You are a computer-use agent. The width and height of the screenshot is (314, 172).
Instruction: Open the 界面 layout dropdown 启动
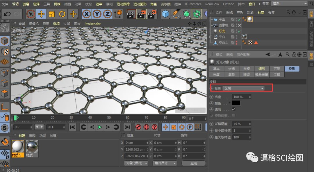[x=289, y=3]
